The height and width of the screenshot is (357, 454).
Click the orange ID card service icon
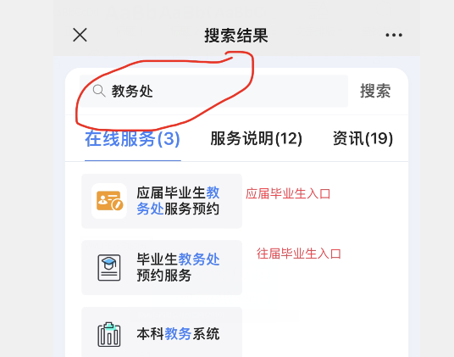(109, 201)
